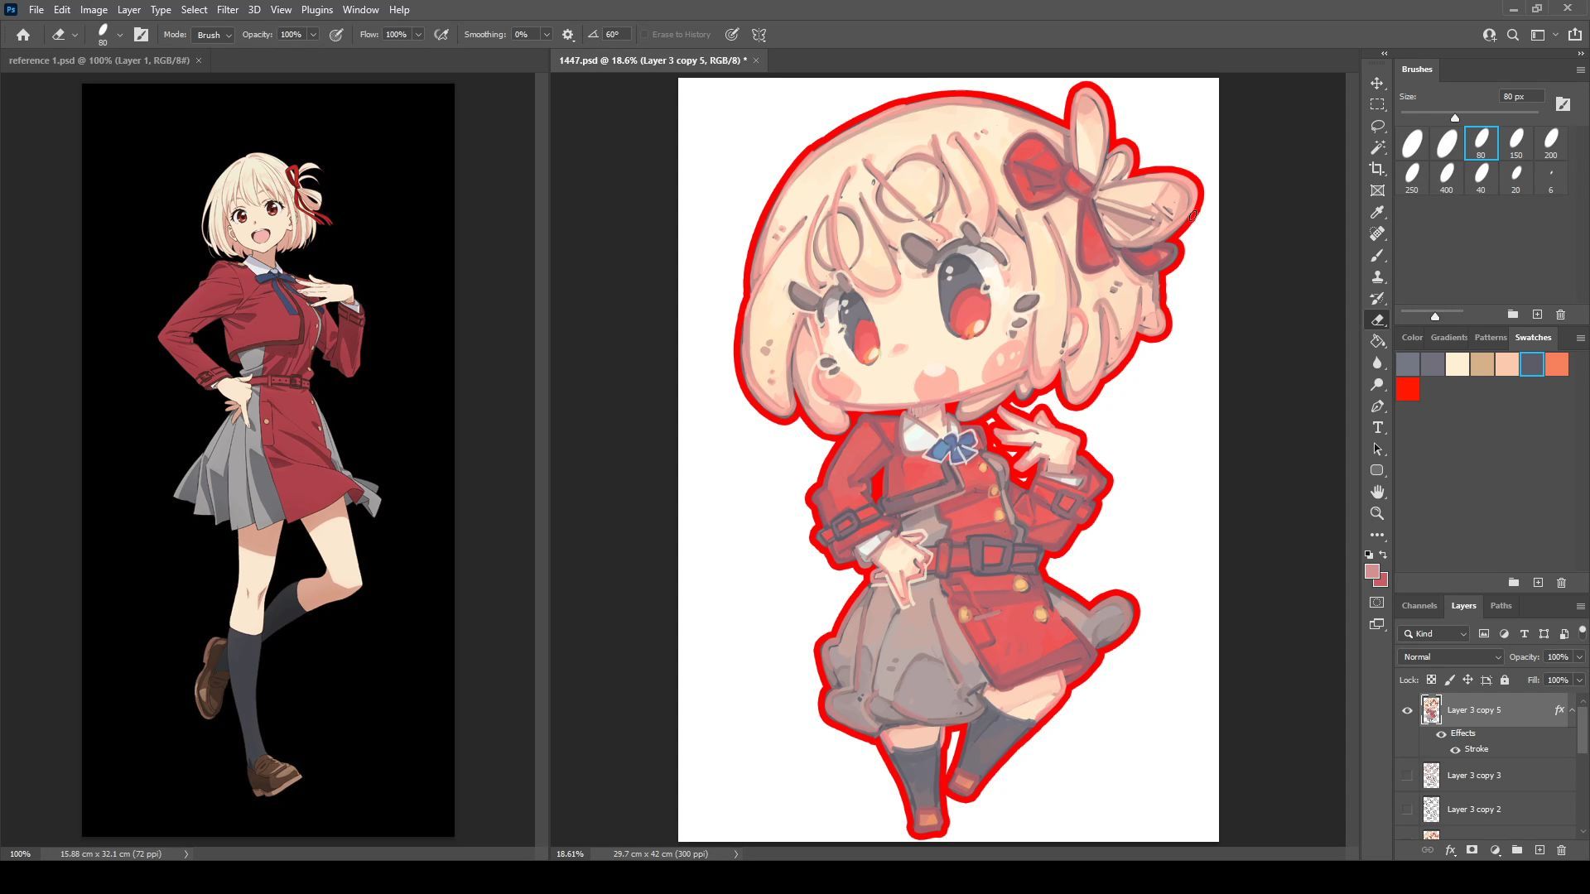This screenshot has height=894, width=1590.
Task: Create a new layer group
Action: tap(1516, 850)
